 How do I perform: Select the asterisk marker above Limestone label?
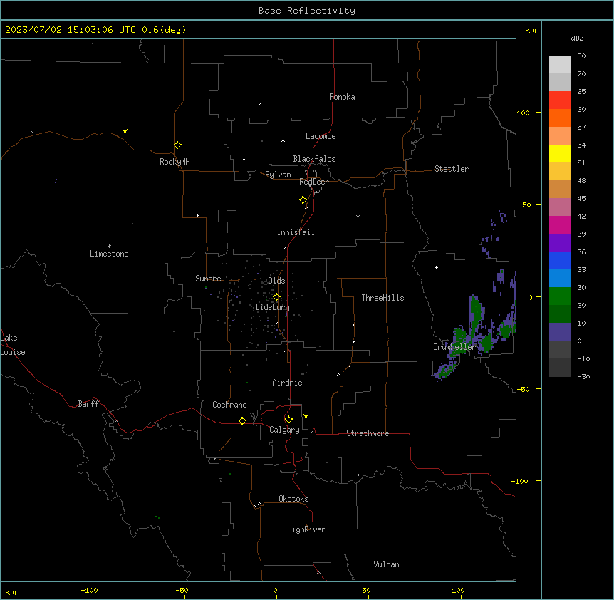click(109, 247)
